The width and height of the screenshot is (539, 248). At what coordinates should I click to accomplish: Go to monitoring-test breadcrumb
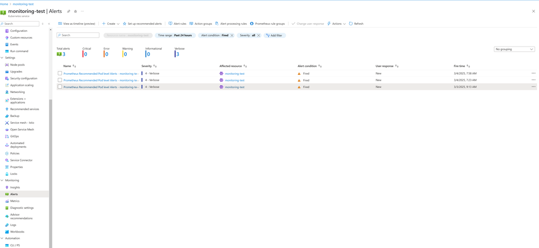pos(23,4)
